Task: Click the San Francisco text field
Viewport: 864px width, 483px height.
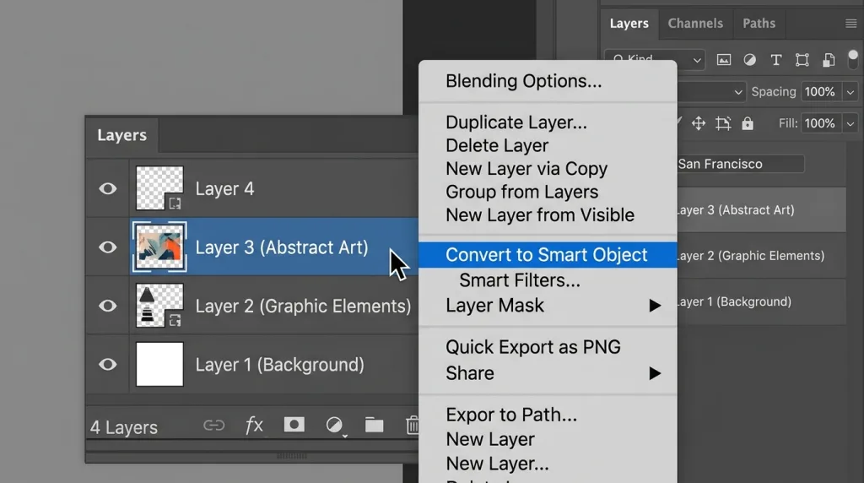Action: click(x=740, y=164)
